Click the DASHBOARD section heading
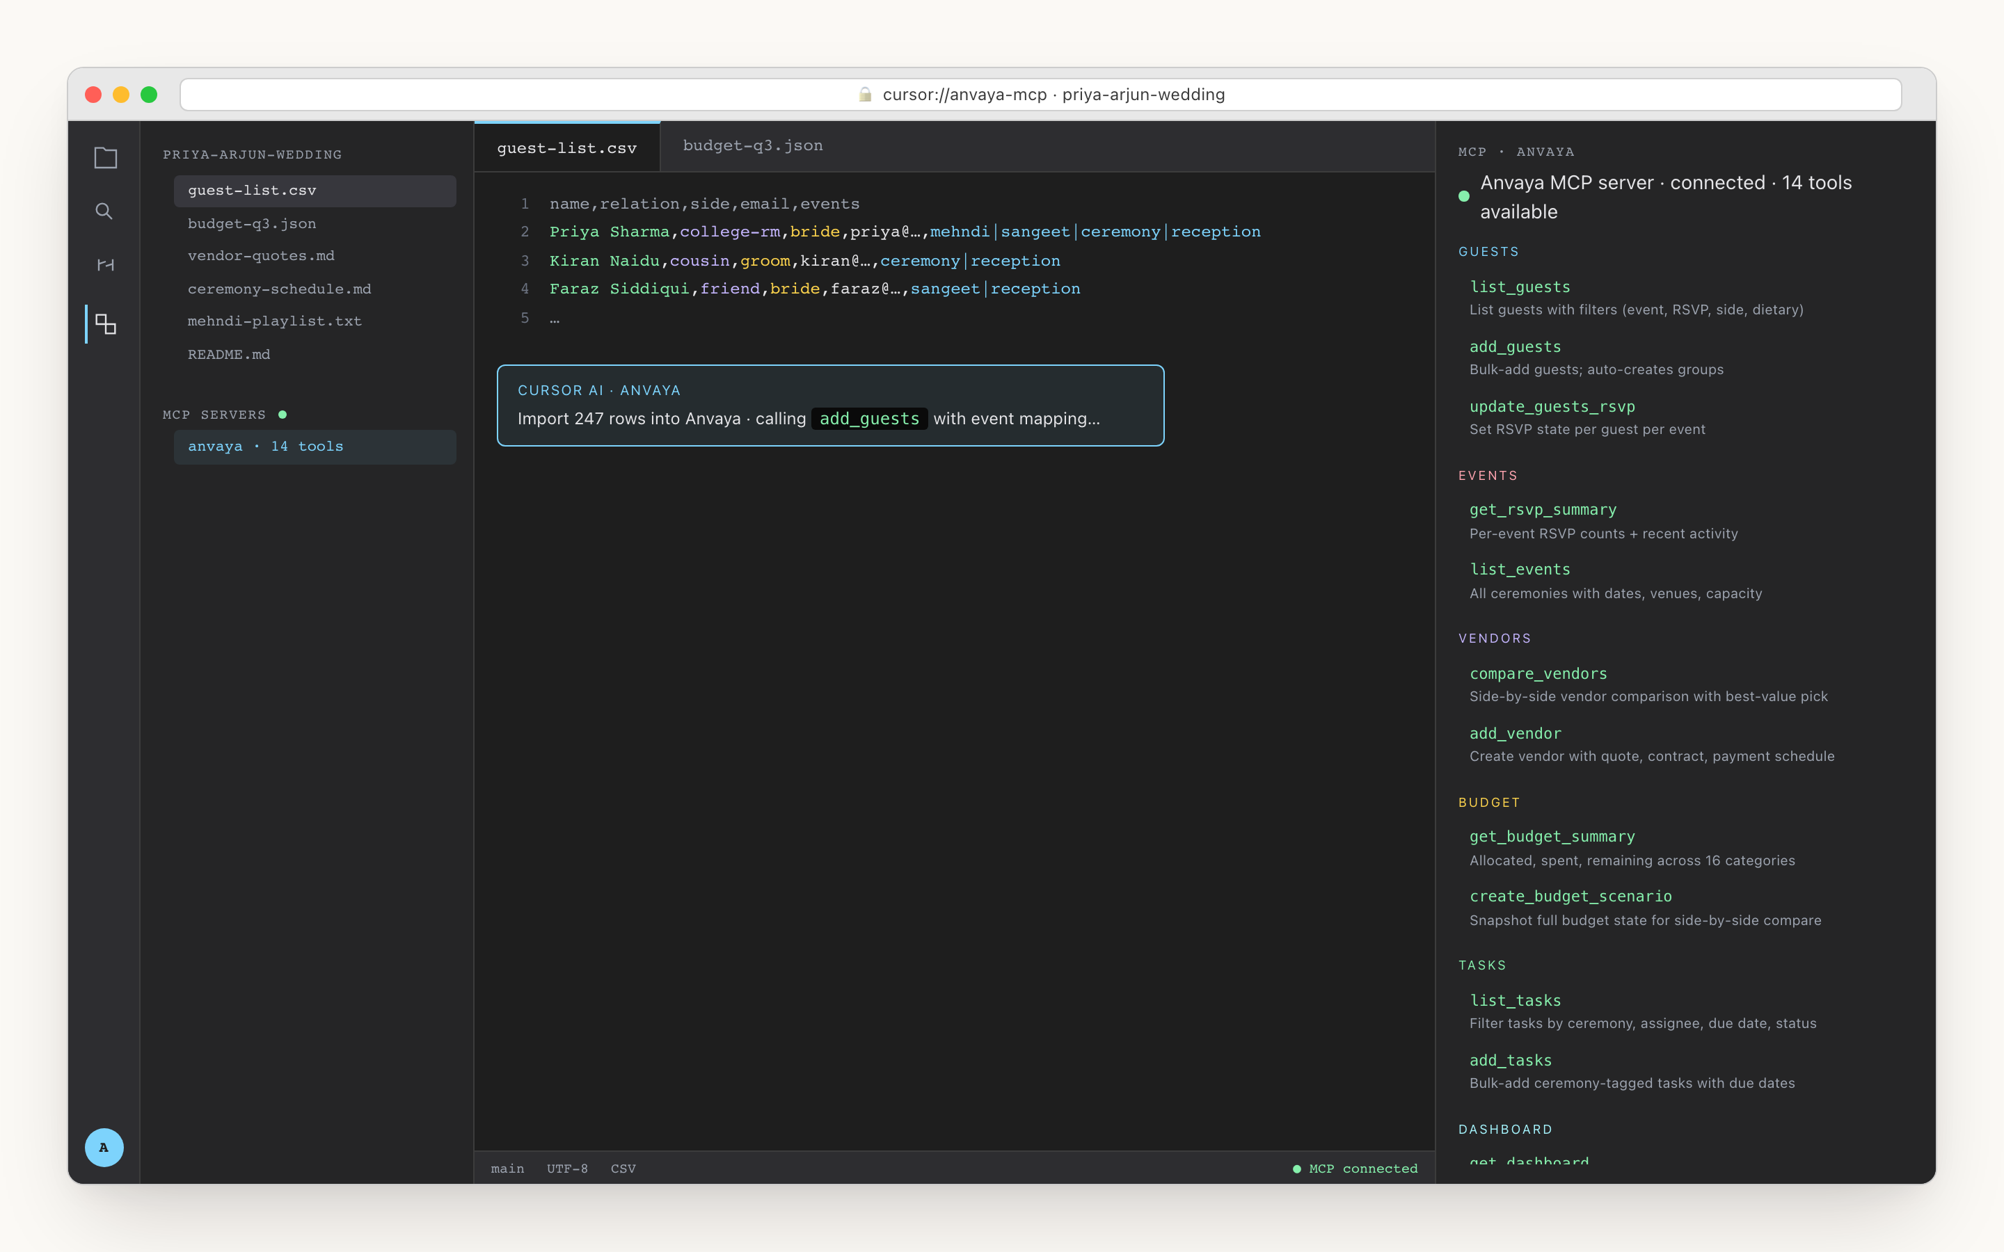Screen dimensions: 2004x1252 (1504, 1130)
